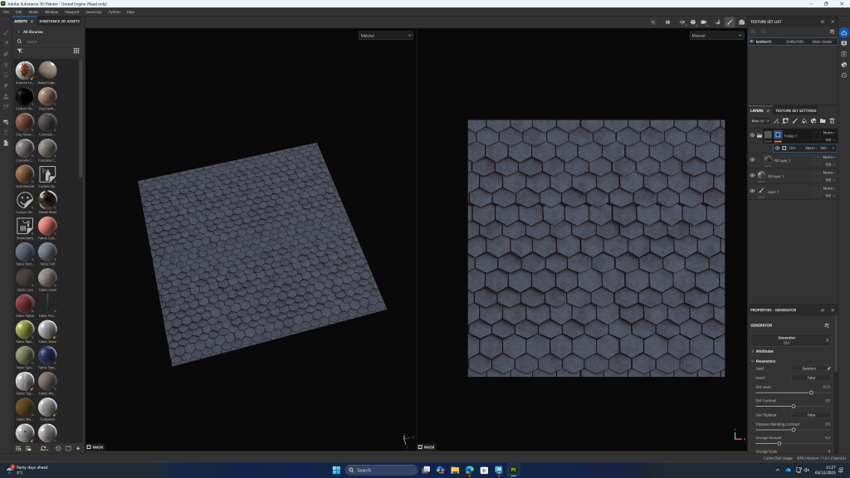Toggle visibility of Layer 1
Screen dimensions: 850x478
click(x=752, y=191)
